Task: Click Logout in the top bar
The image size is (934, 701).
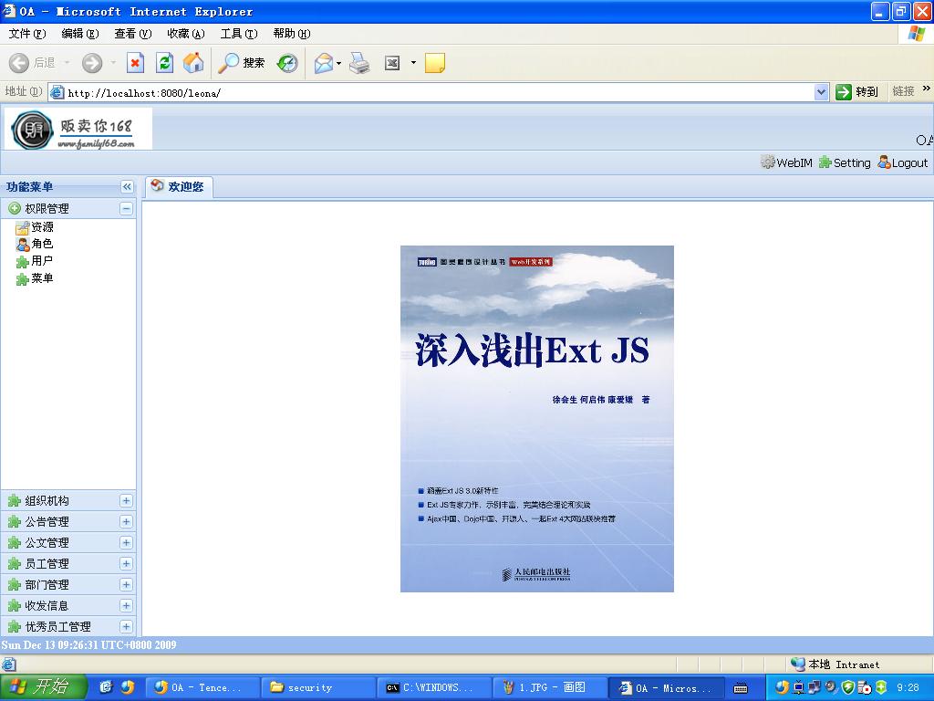Action: coord(903,162)
